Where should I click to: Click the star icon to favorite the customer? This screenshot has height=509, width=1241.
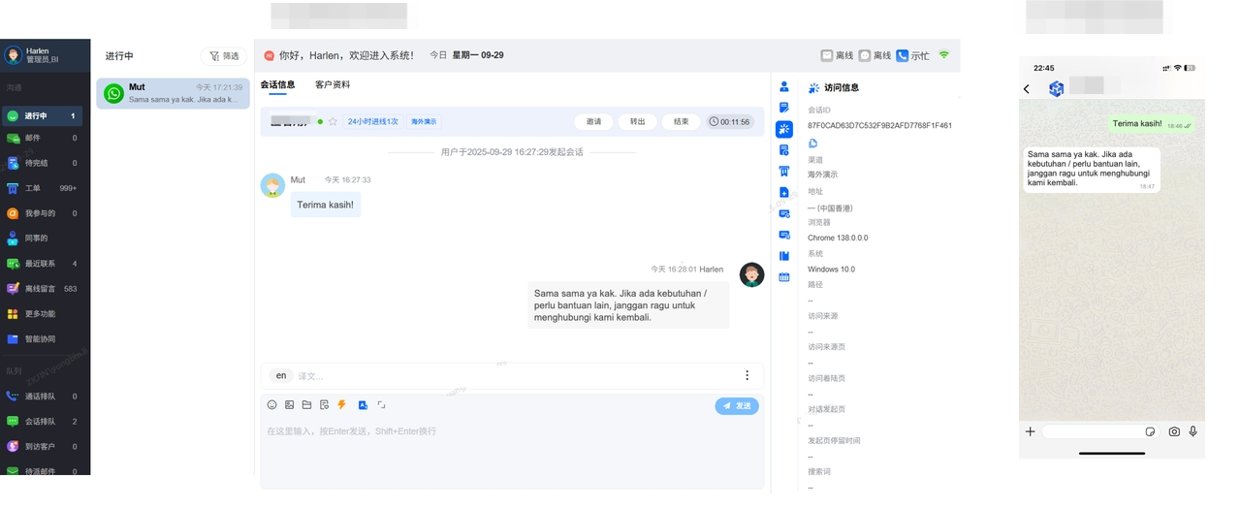click(x=333, y=122)
